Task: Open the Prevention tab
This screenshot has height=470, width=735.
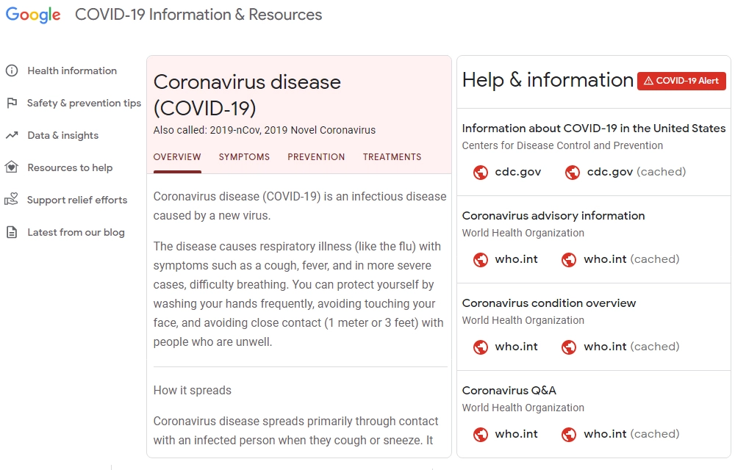Action: 316,157
